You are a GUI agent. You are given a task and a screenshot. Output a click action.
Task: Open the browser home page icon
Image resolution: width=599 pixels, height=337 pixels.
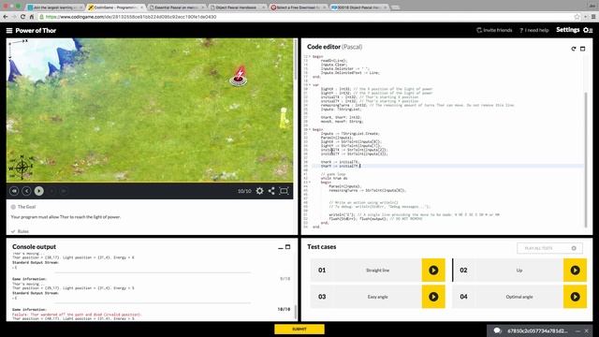tap(32, 17)
